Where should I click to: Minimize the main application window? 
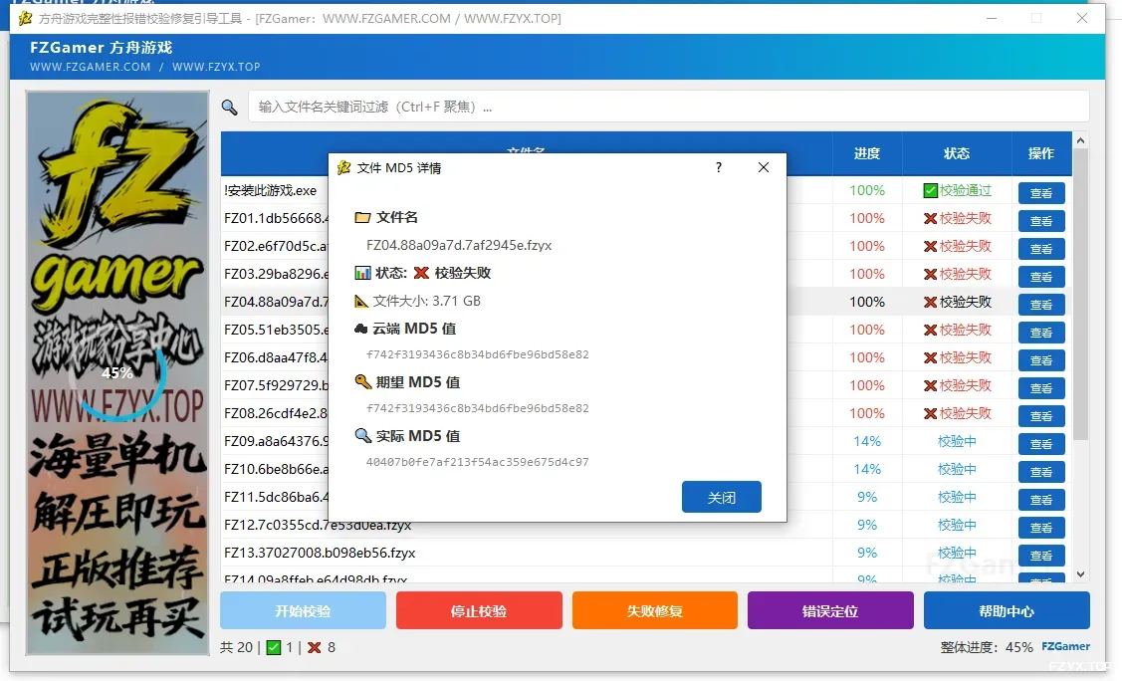[991, 19]
